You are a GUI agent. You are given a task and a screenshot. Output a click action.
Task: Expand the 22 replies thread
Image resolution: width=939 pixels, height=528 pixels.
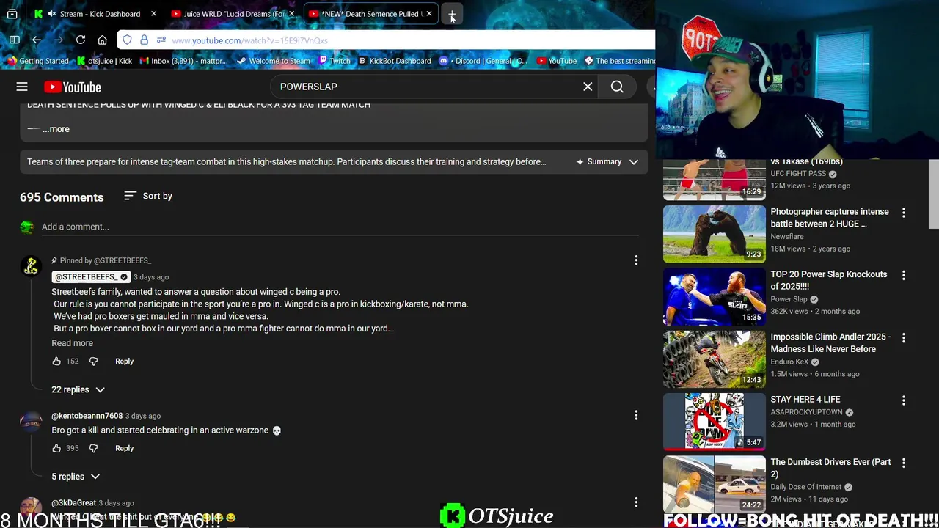point(78,389)
